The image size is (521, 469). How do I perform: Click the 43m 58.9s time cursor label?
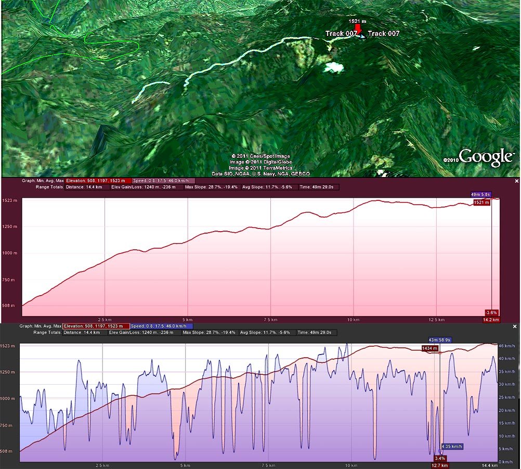[440, 340]
